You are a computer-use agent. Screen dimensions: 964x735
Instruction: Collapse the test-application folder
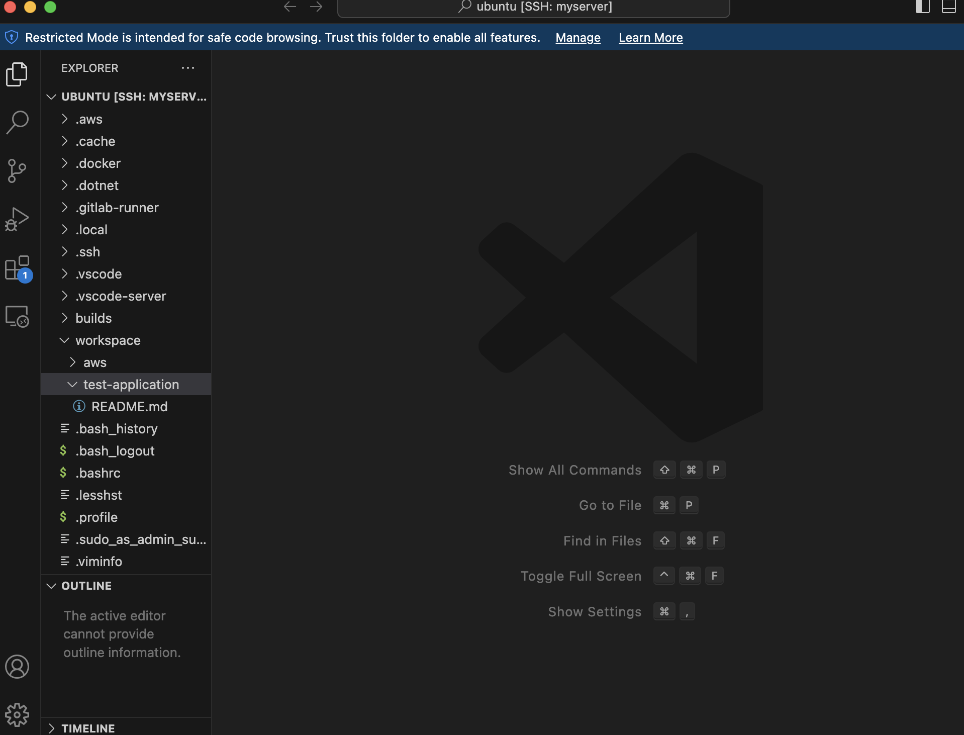tap(72, 385)
